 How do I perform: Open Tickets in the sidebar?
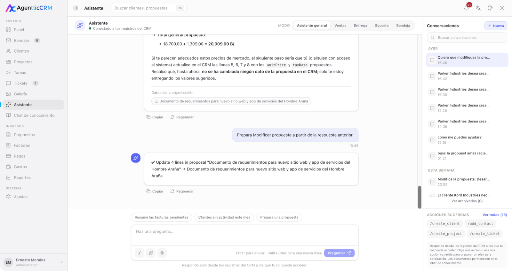(x=34, y=83)
